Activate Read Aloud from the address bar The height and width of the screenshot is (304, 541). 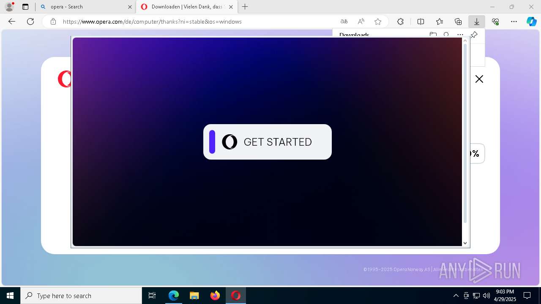(361, 22)
